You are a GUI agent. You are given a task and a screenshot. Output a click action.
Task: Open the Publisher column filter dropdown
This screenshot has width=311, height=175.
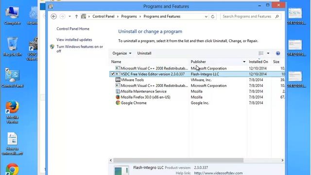(x=244, y=62)
